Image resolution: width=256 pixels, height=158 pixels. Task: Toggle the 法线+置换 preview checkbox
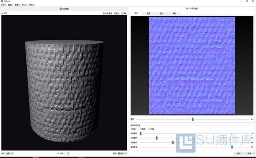point(104,13)
